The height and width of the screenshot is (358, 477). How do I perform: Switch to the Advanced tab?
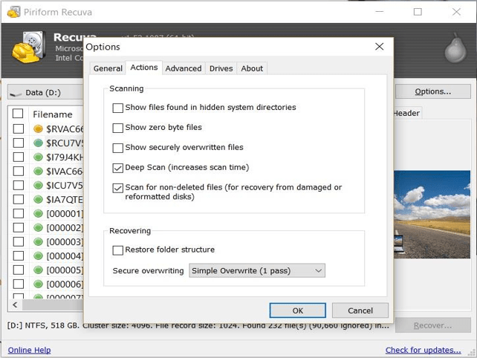(x=184, y=68)
